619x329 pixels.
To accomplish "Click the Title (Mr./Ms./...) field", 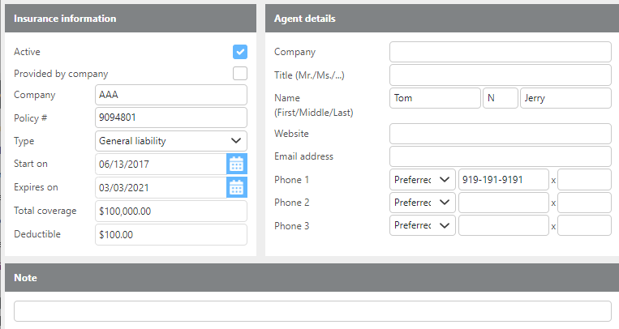I will click(500, 75).
